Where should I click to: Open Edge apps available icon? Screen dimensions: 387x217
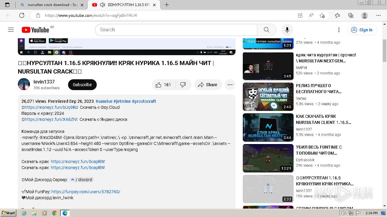coord(300,15)
